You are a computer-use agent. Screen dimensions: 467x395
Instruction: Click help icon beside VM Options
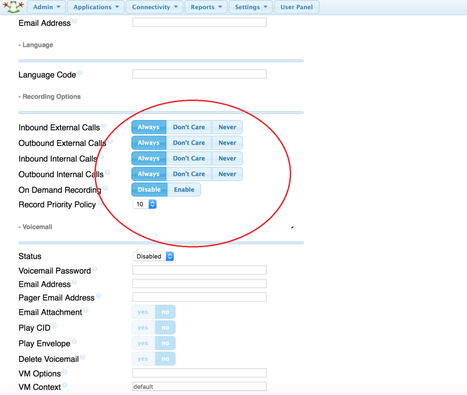pyautogui.click(x=64, y=372)
